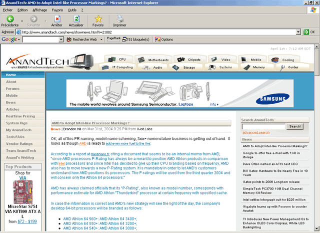
Task: Open the Chipsets section tab
Action: pyautogui.click(x=189, y=60)
